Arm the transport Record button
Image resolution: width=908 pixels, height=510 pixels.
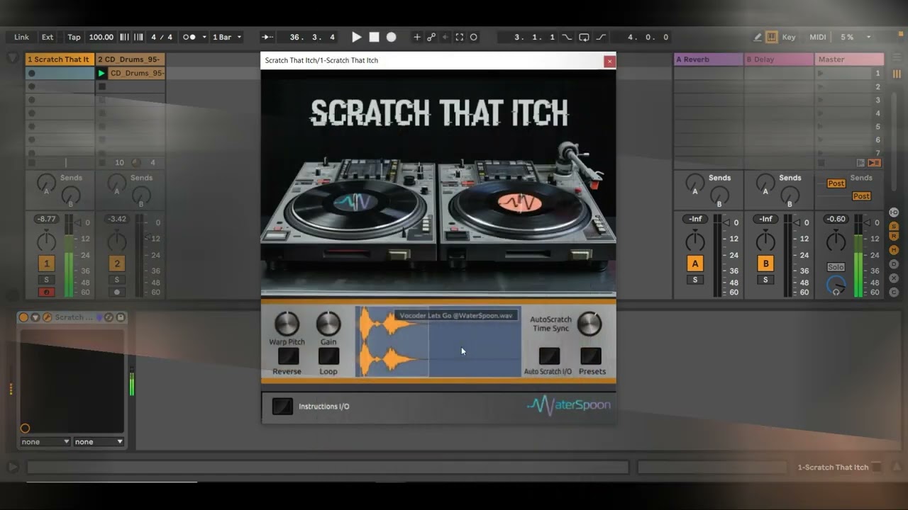391,37
